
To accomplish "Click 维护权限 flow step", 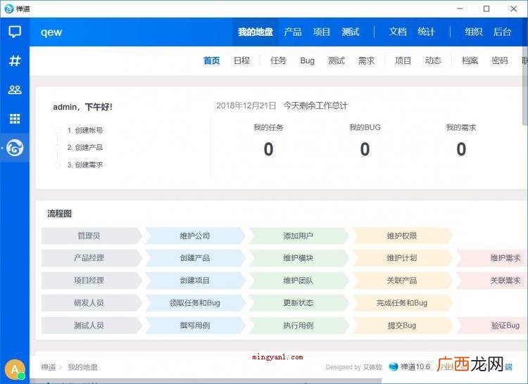I will (x=402, y=236).
